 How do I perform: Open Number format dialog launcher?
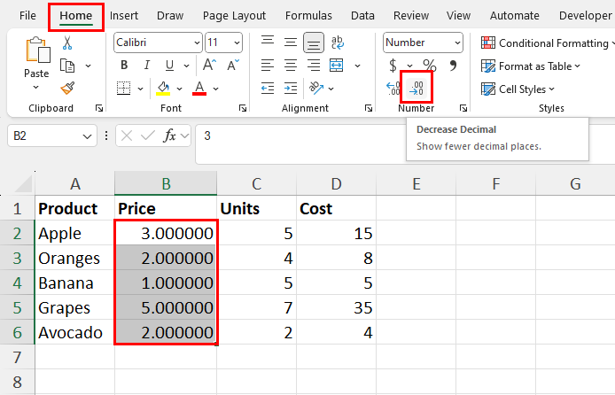tap(463, 108)
